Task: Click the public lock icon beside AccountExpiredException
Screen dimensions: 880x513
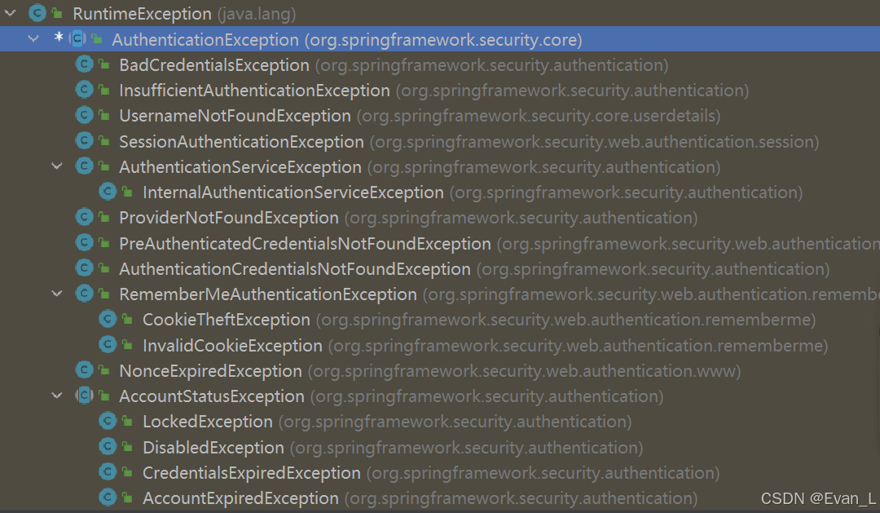Action: 128,498
